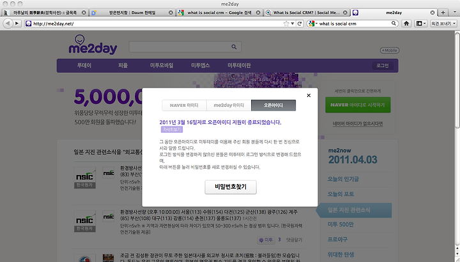Open 미투 500만 sidebar link
This screenshot has height=262, width=460.
coord(341,224)
